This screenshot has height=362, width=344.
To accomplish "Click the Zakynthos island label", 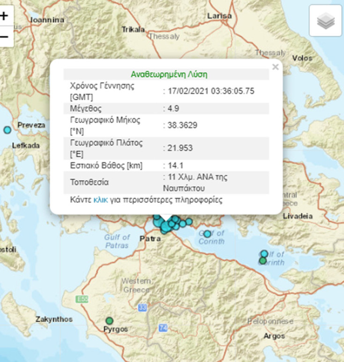I will tap(54, 319).
